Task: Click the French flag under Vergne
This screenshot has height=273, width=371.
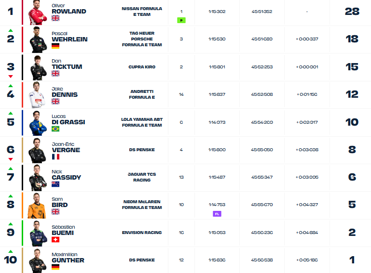Action: [x=55, y=157]
